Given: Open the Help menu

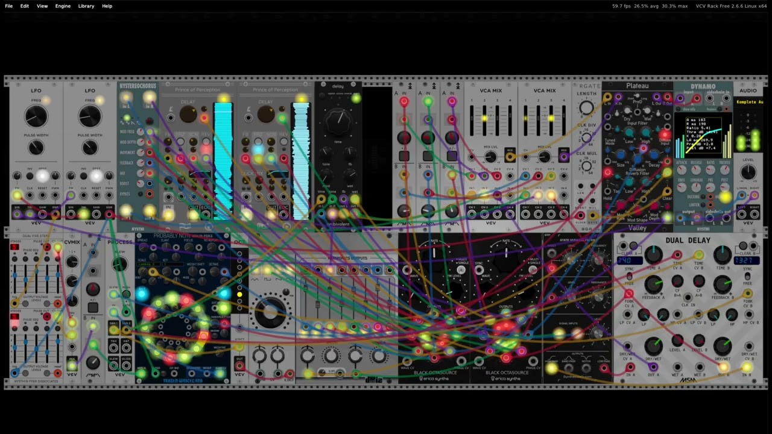Looking at the screenshot, I should click(107, 6).
